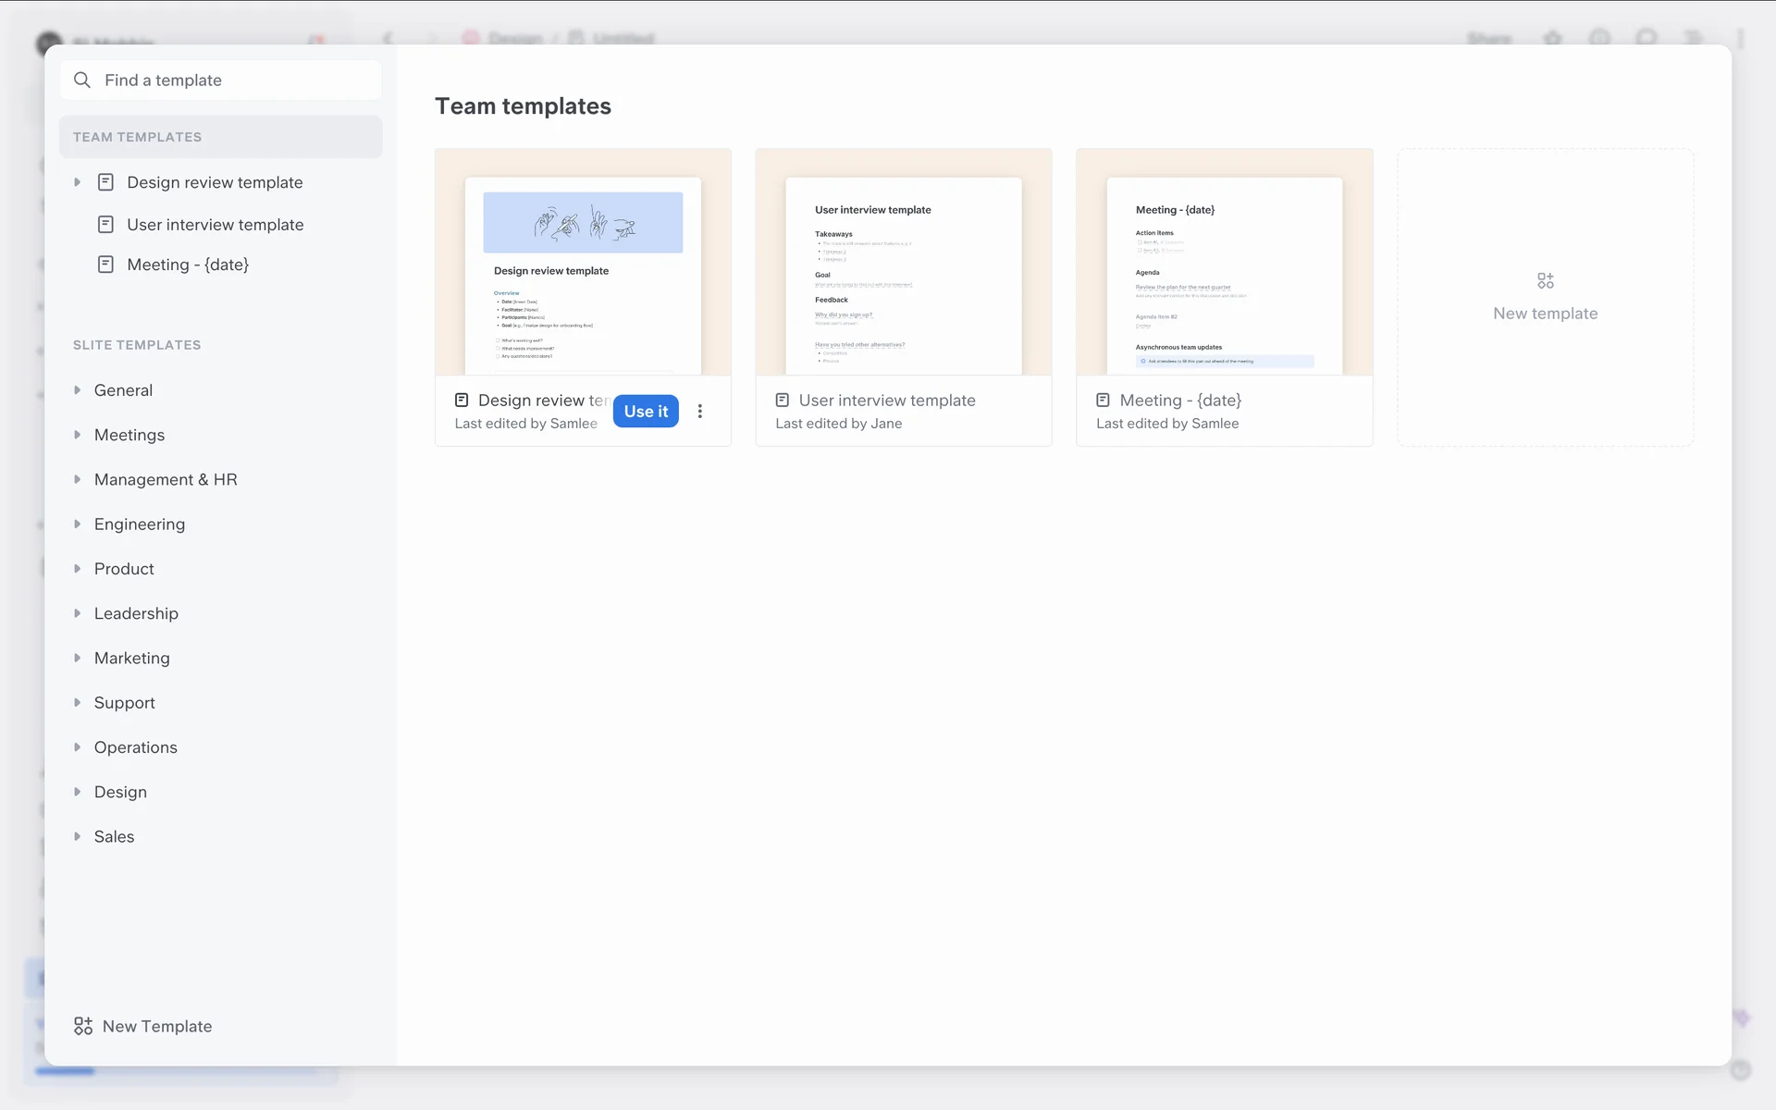Click New Template link at sidebar bottom
The image size is (1776, 1110).
coord(157,1026)
